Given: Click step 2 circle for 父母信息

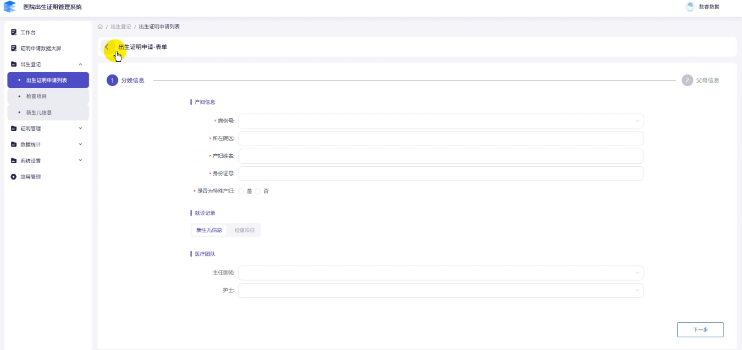Looking at the screenshot, I should [x=687, y=80].
